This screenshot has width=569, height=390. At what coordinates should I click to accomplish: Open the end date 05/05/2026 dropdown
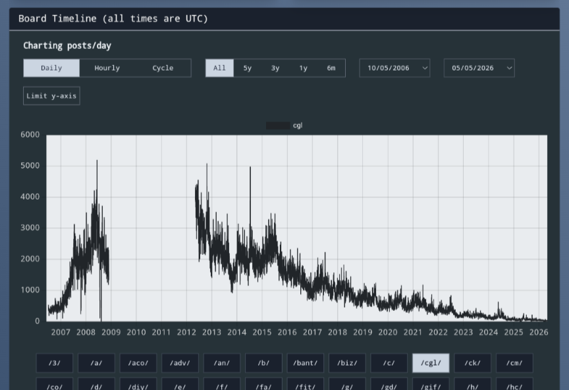[479, 68]
